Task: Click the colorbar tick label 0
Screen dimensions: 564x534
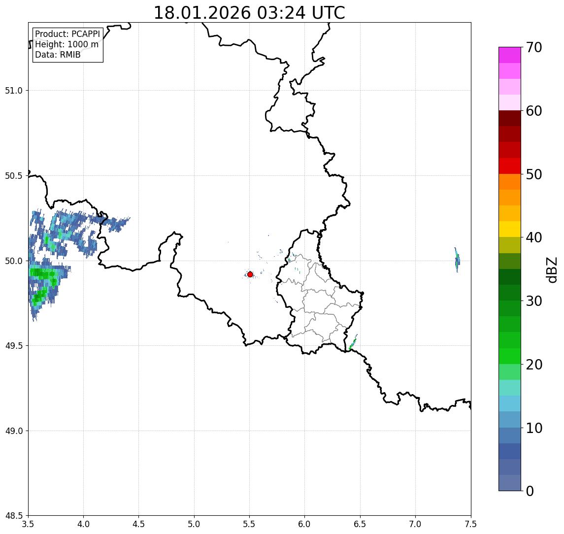Action: [530, 491]
